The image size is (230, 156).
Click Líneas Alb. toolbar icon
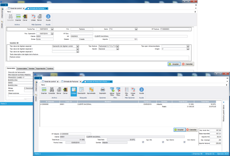tap(133, 91)
